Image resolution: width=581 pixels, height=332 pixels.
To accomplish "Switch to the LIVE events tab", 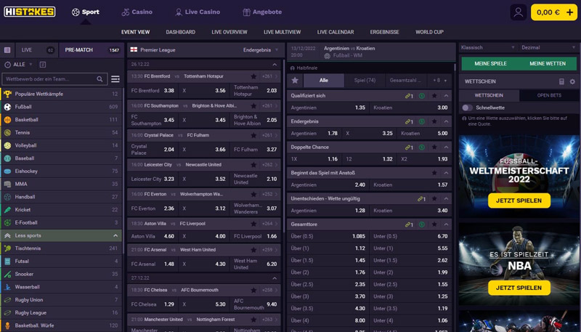I will coord(36,50).
